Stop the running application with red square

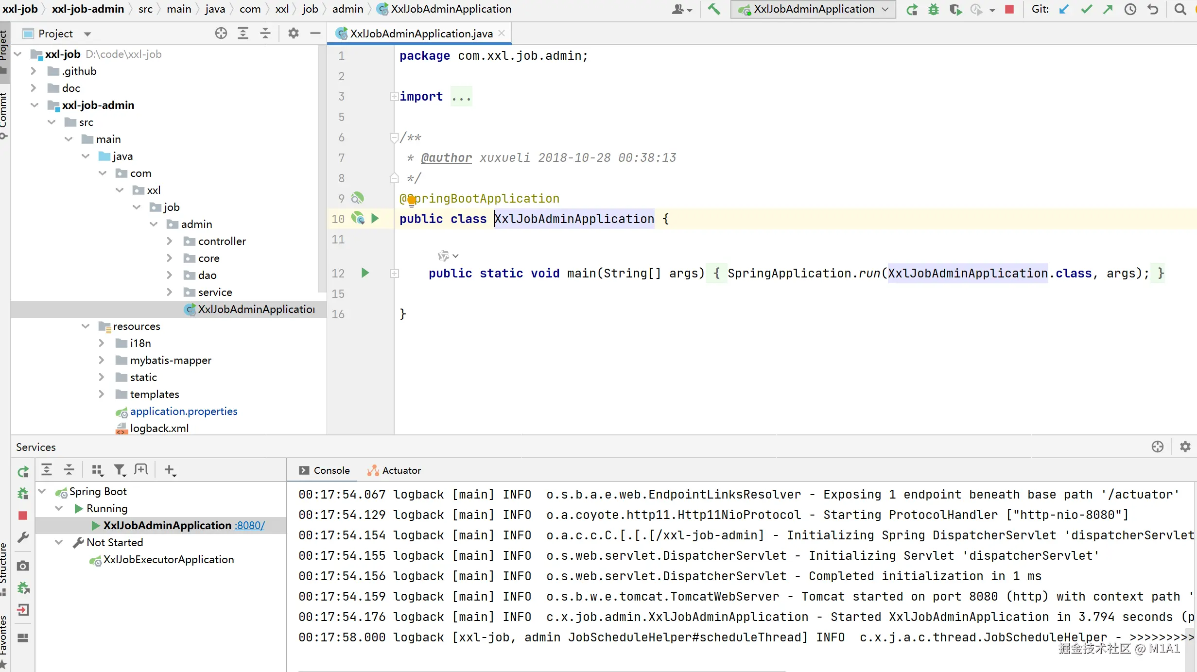[1009, 9]
